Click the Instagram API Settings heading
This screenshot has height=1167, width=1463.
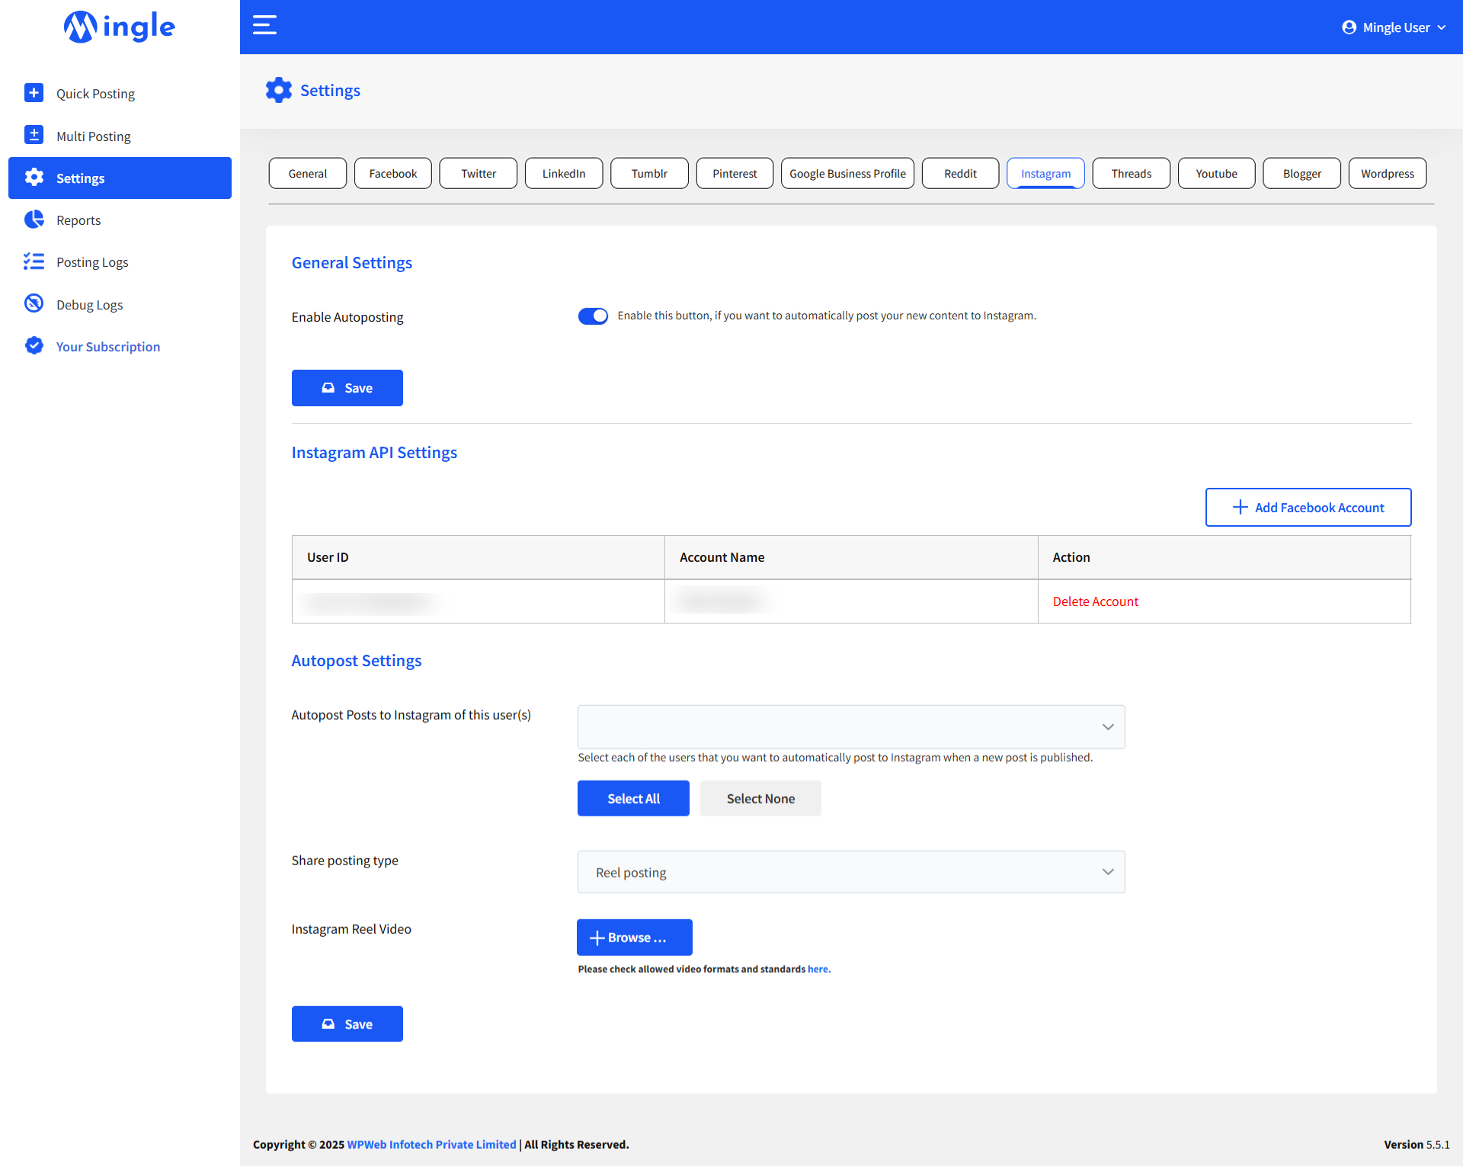374,452
